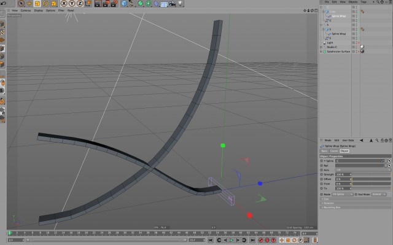
Task: Open the Axis dropdown
Action: (363, 170)
